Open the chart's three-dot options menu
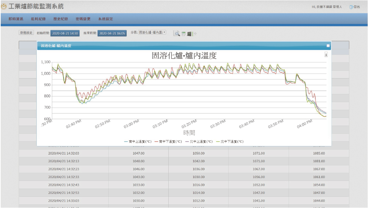The image size is (368, 208). (x=326, y=55)
